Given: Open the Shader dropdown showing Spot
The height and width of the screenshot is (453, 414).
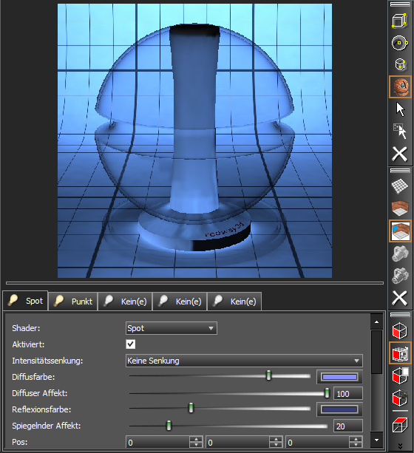Looking at the screenshot, I should click(172, 328).
